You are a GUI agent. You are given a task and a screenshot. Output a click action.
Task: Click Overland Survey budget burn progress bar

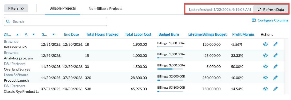(170, 69)
